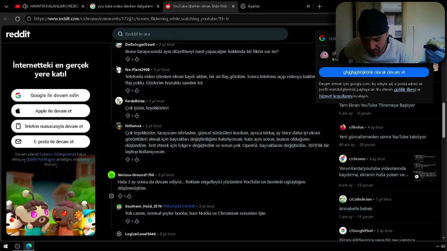Choose 'Apple ile devam et'
The height and width of the screenshot is (251, 447).
click(x=51, y=111)
